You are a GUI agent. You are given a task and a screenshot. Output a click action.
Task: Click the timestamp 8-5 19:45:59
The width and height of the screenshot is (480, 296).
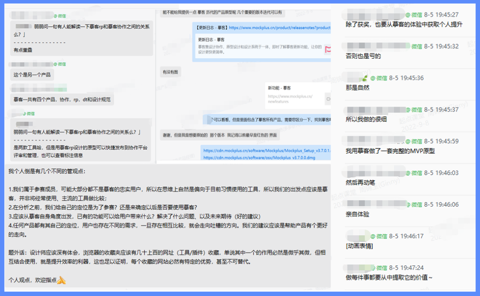441,141
